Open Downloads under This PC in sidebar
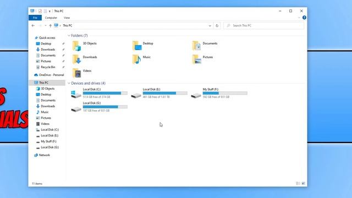The width and height of the screenshot is (352, 198). [x=46, y=106]
